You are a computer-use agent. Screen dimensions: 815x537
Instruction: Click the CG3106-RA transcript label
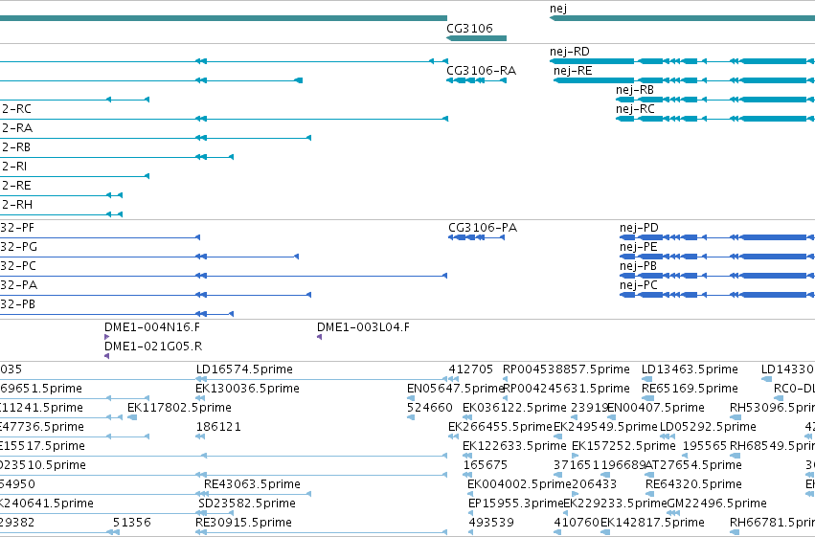[x=482, y=71]
